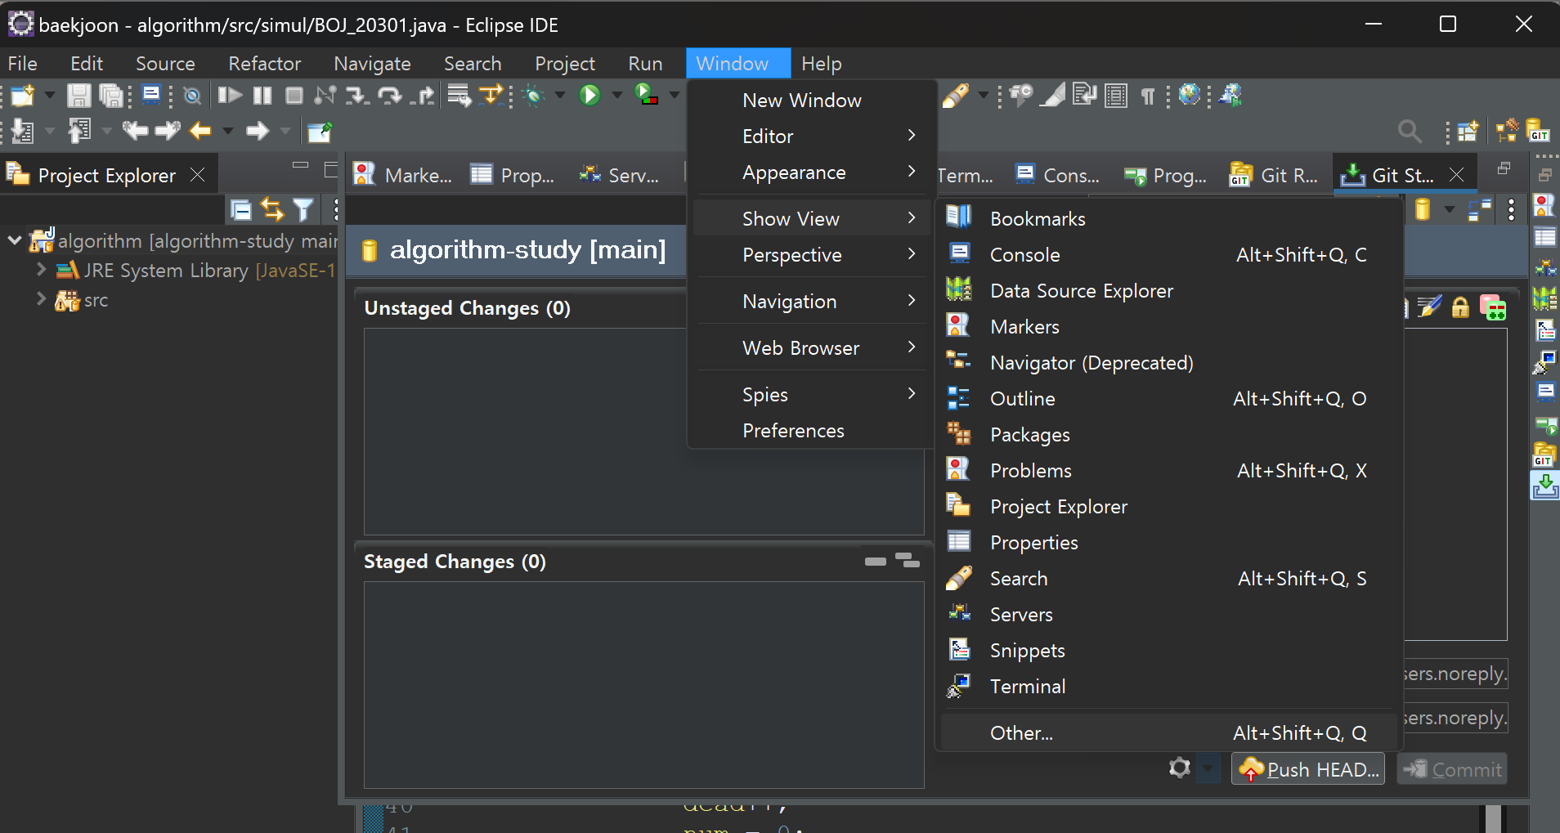Open the Markers view icon on the right sidebar
The image size is (1560, 833).
pyautogui.click(x=1544, y=205)
